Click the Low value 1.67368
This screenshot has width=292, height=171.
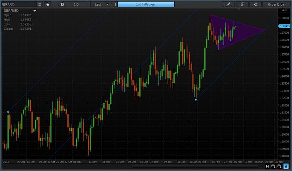(x=26, y=24)
